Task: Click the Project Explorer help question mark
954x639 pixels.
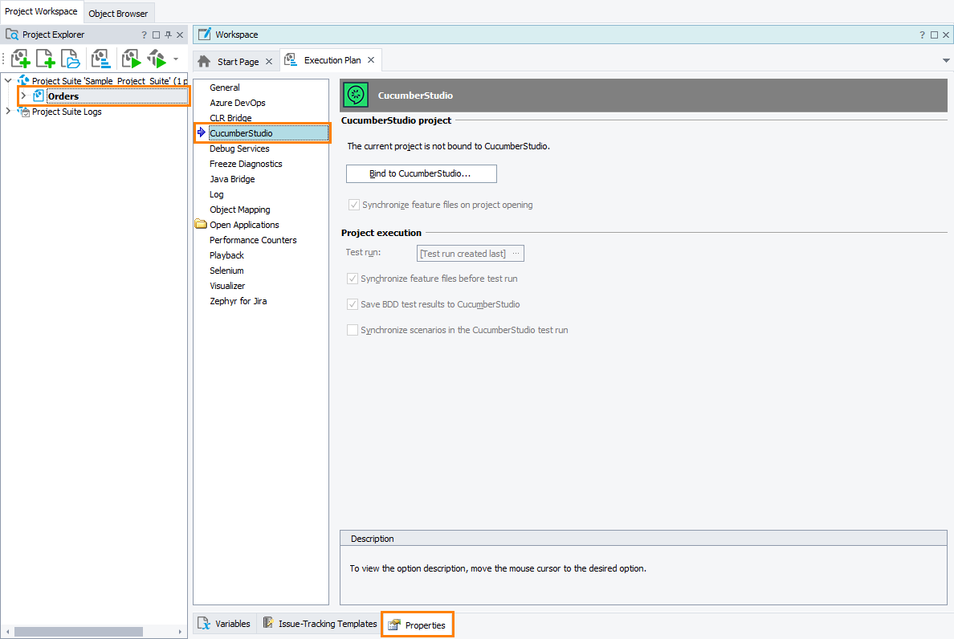Action: [145, 35]
